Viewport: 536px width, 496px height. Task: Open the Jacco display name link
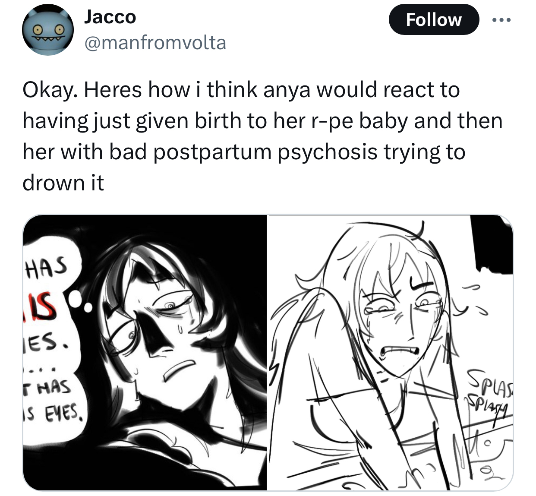[110, 17]
